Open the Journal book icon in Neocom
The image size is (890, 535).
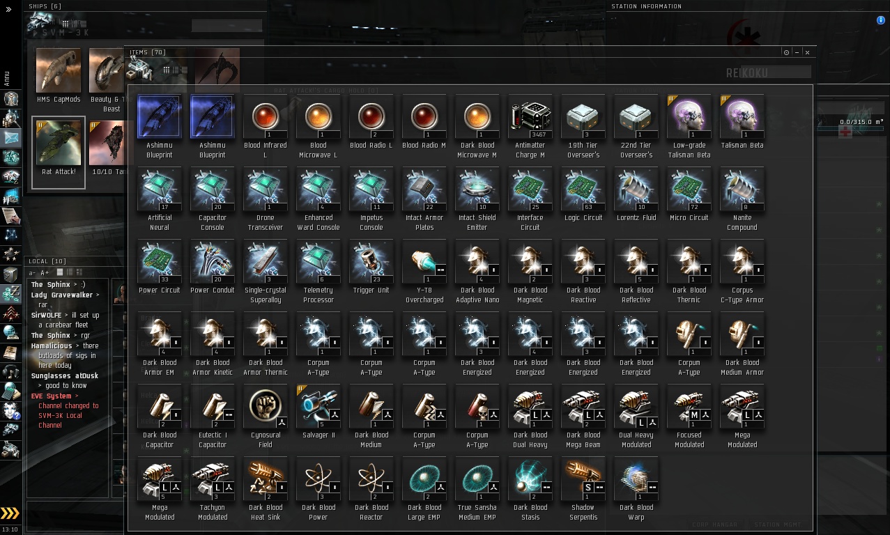point(10,352)
